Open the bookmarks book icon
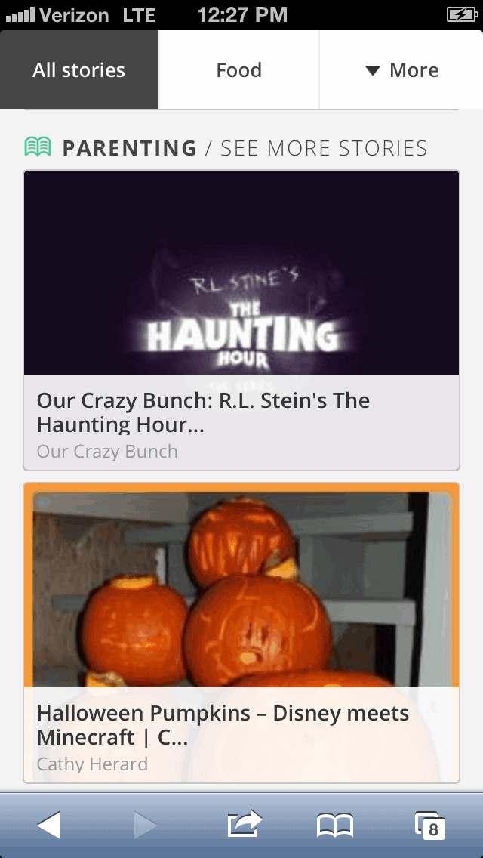This screenshot has width=483, height=858. point(335,826)
